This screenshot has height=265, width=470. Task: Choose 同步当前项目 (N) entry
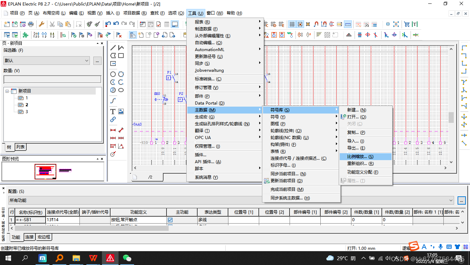tap(301, 174)
